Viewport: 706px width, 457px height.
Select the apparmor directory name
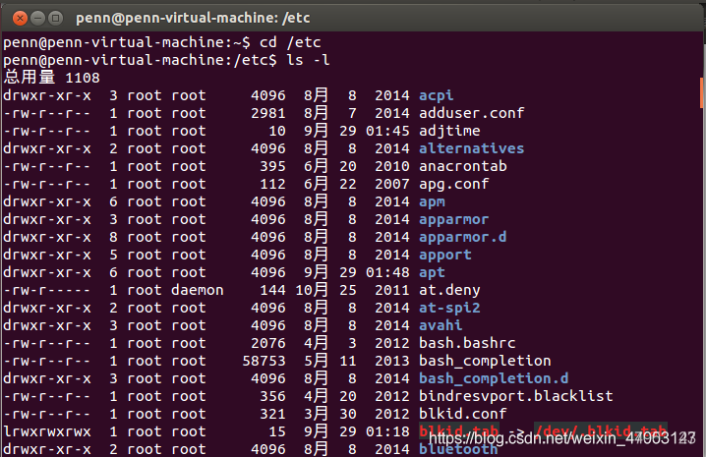[x=454, y=219]
